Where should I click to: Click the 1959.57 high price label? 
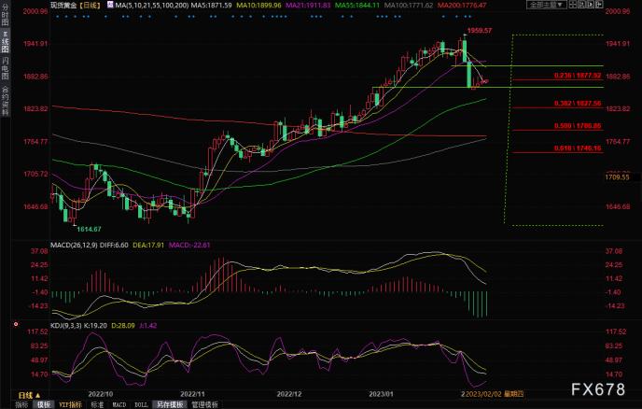pos(480,30)
